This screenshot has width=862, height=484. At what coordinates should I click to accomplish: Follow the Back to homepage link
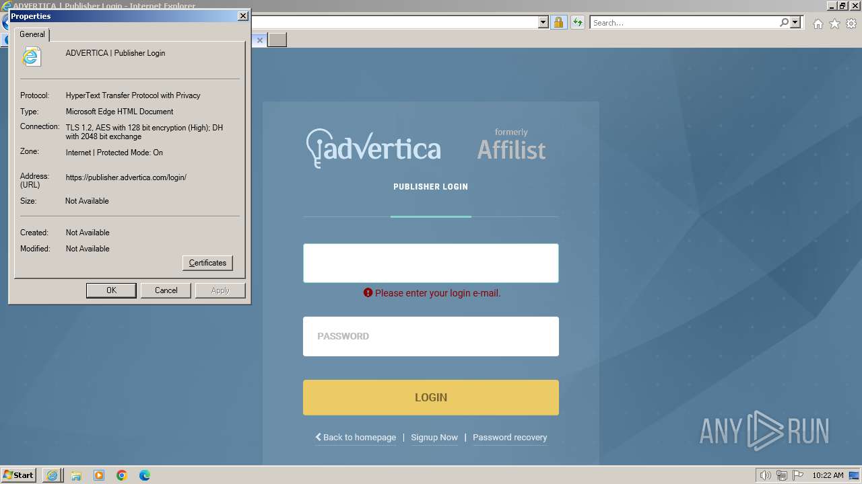[x=356, y=438]
